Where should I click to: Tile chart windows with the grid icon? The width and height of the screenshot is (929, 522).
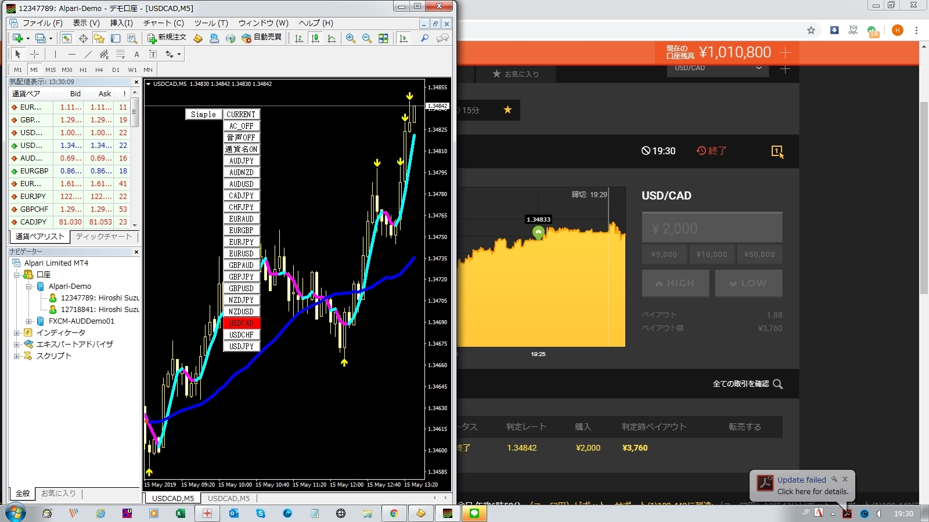click(x=383, y=38)
